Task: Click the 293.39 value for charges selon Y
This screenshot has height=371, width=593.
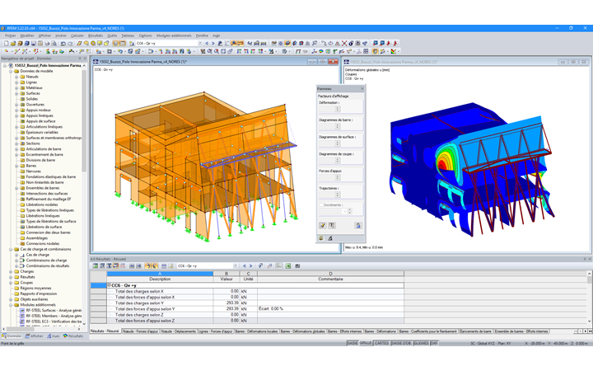Action: tap(232, 303)
